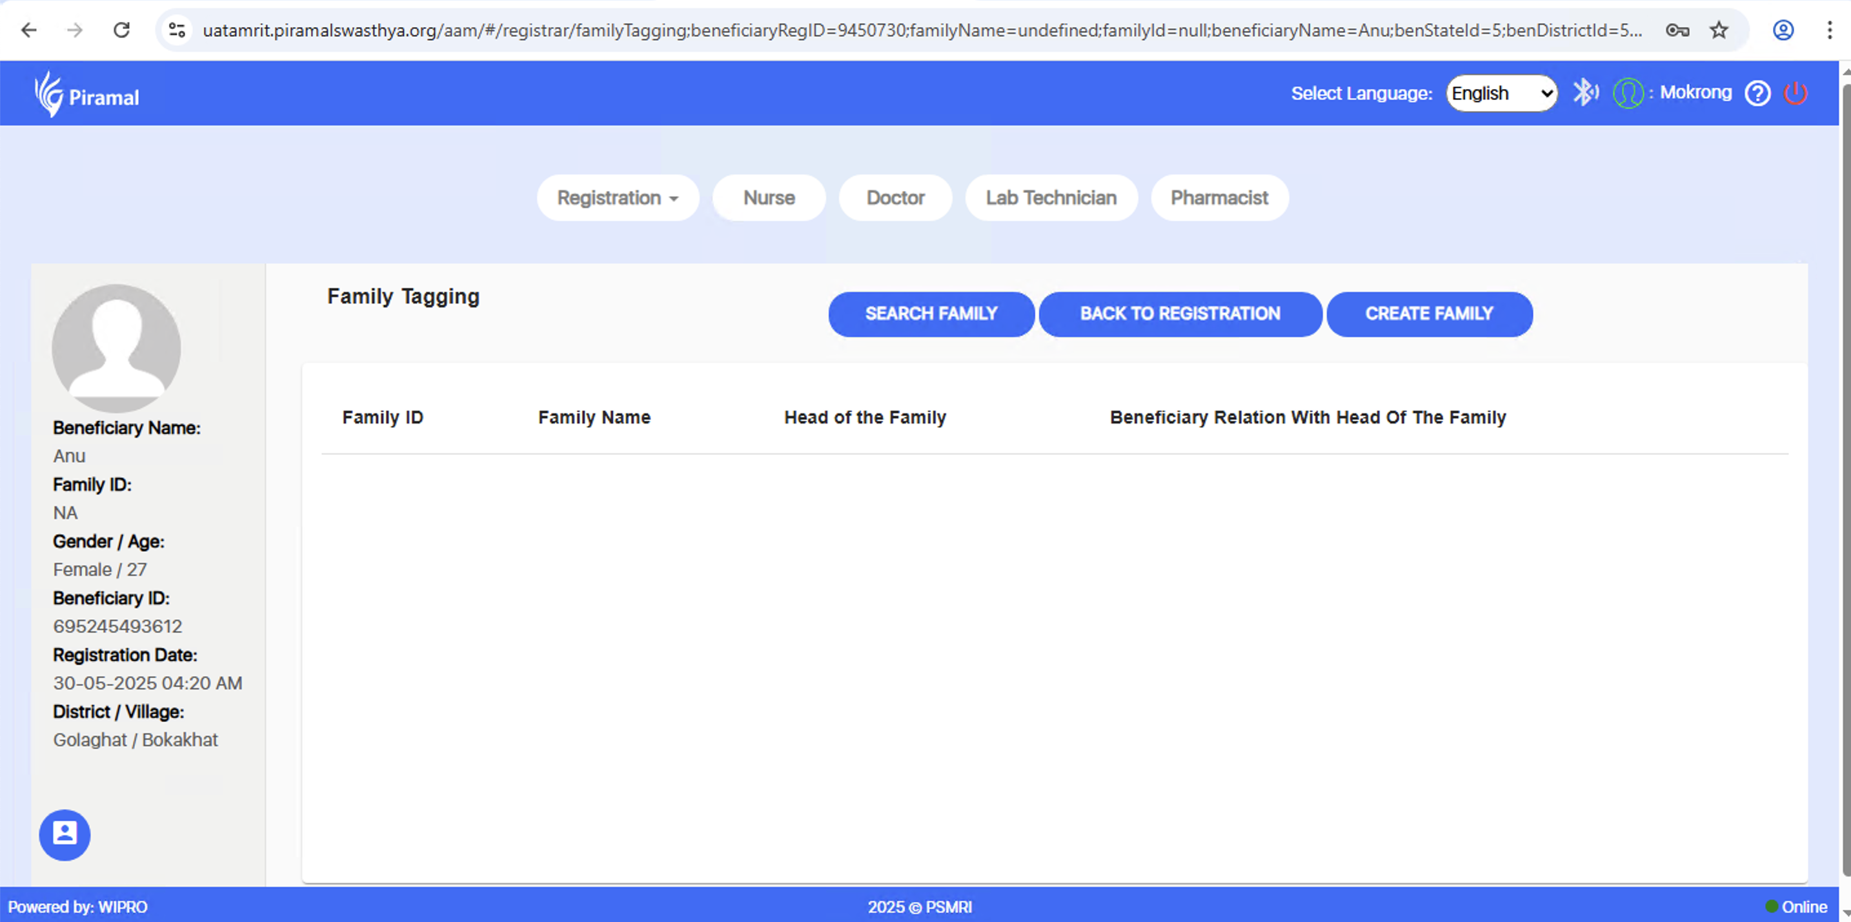Click beneficiary ID 695245493612
Viewport: 1851px width, 922px height.
(118, 626)
